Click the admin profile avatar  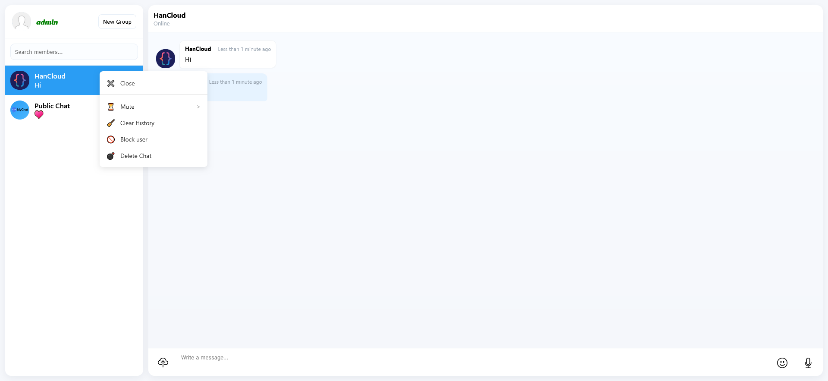point(21,22)
